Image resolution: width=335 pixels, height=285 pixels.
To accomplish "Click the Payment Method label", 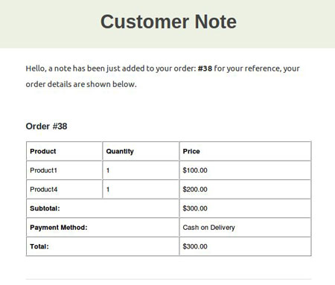I will (59, 228).
